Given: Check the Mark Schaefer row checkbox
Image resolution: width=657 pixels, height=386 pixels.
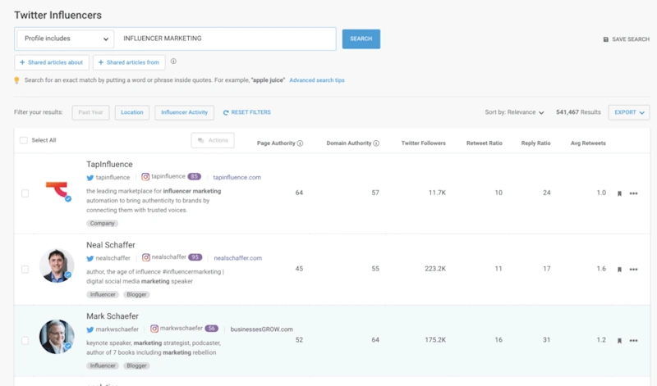Looking at the screenshot, I should pyautogui.click(x=25, y=340).
